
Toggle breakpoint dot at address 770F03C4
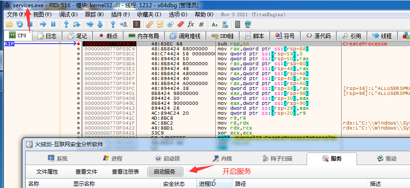pos(79,49)
